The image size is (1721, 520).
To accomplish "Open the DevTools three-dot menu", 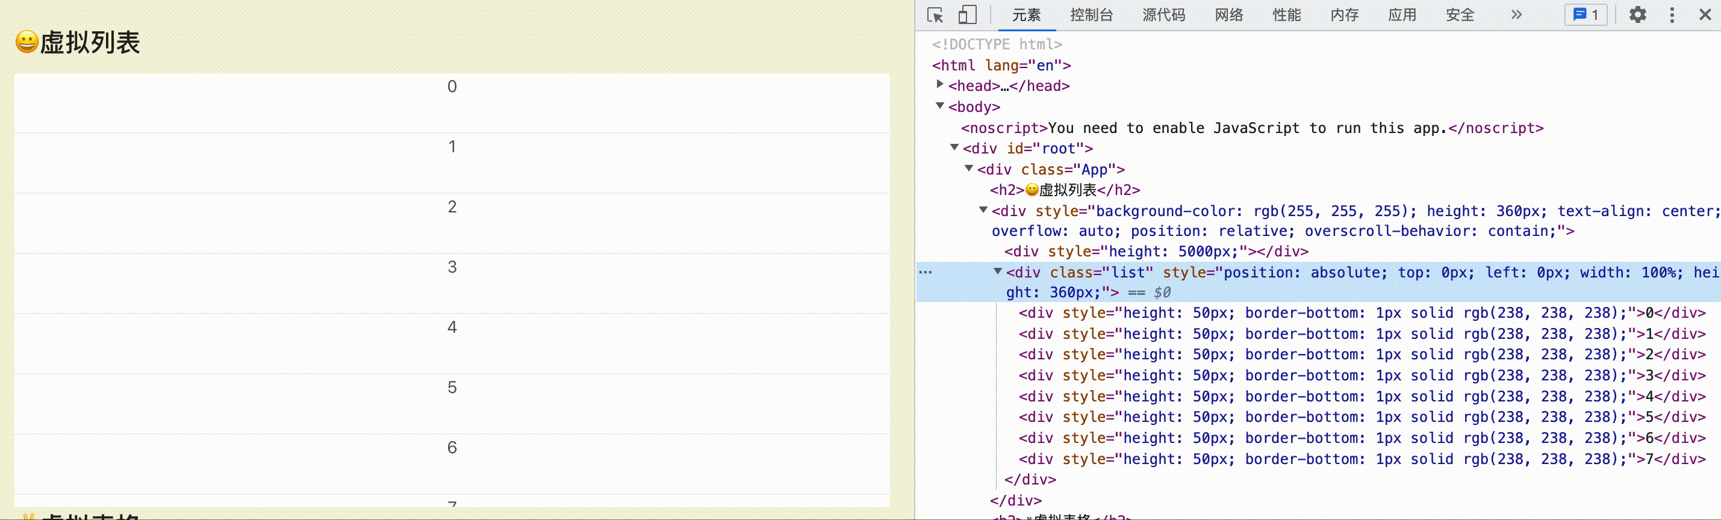I will pyautogui.click(x=1672, y=14).
